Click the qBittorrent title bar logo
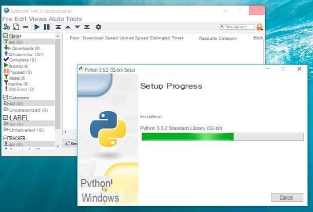The image size is (313, 212). pyautogui.click(x=6, y=10)
